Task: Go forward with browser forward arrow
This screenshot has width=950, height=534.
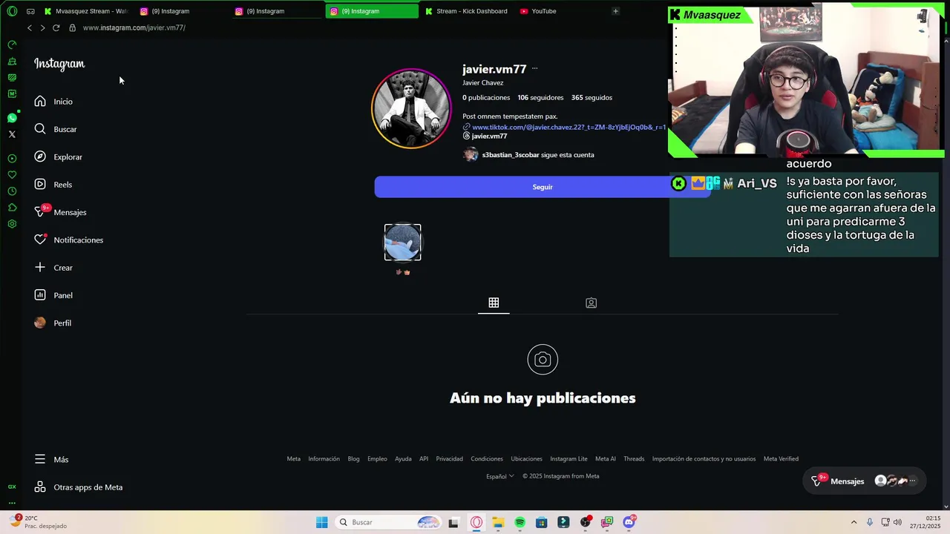Action: [42, 27]
